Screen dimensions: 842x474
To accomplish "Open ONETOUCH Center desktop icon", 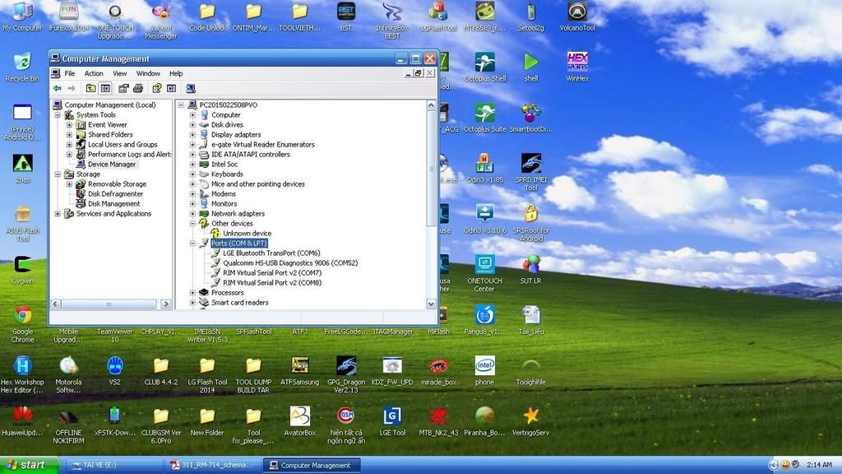I will point(484,273).
